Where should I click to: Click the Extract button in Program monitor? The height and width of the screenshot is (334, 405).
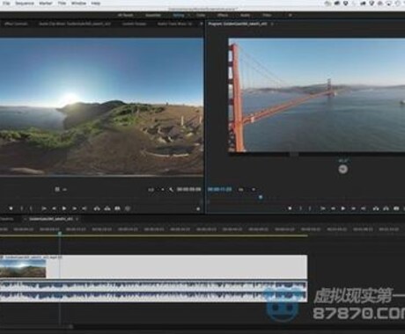[386, 208]
